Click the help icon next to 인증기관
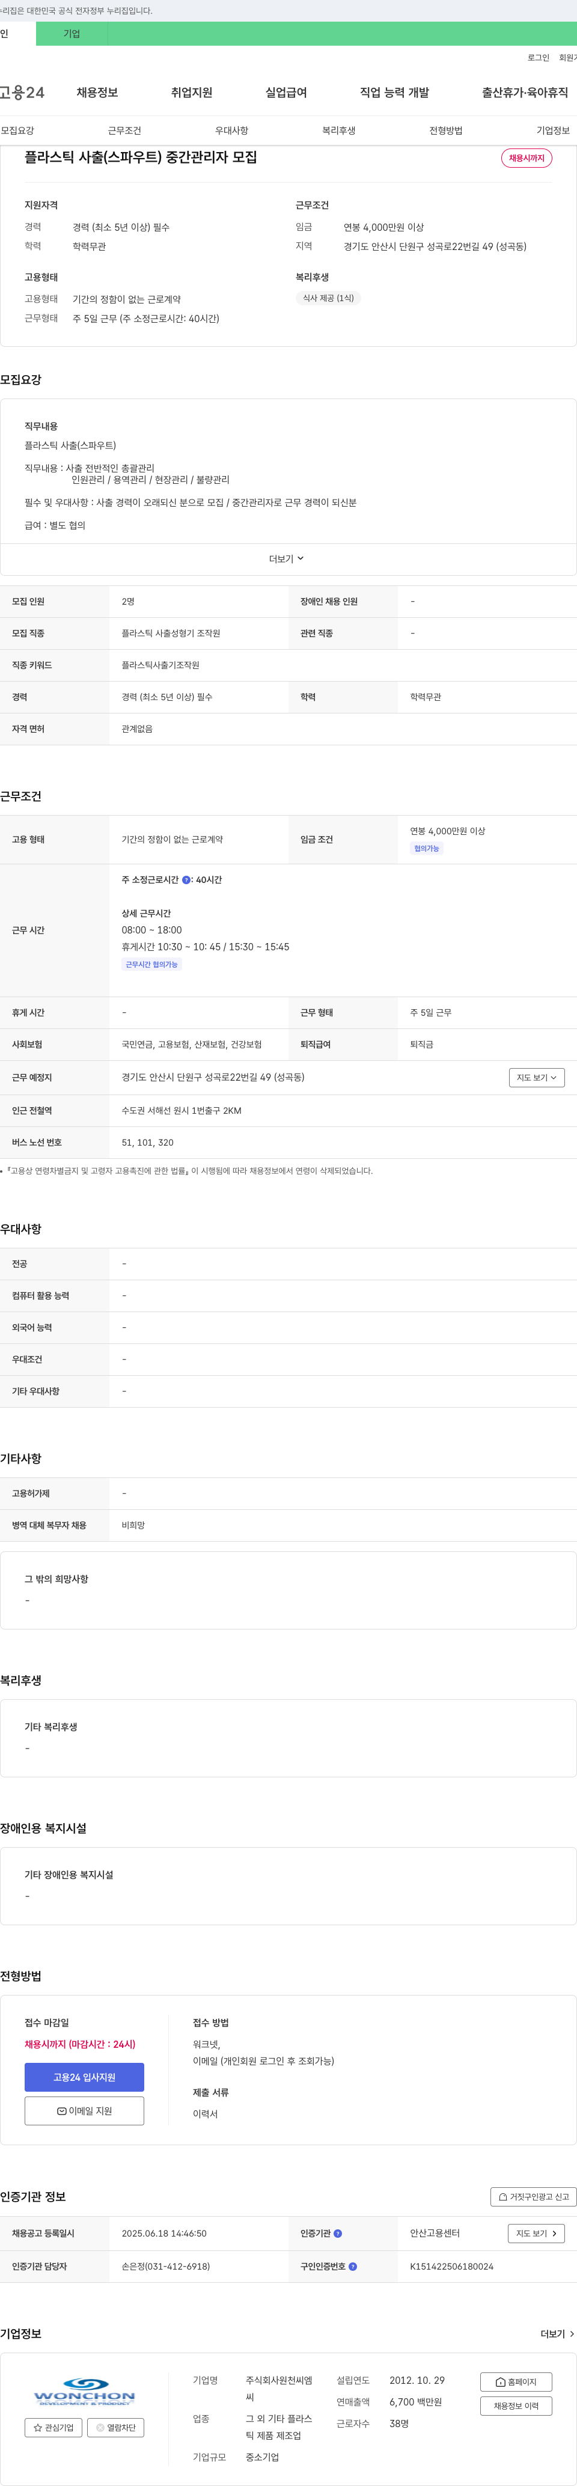Viewport: 577px width, 2486px height. click(x=338, y=2233)
